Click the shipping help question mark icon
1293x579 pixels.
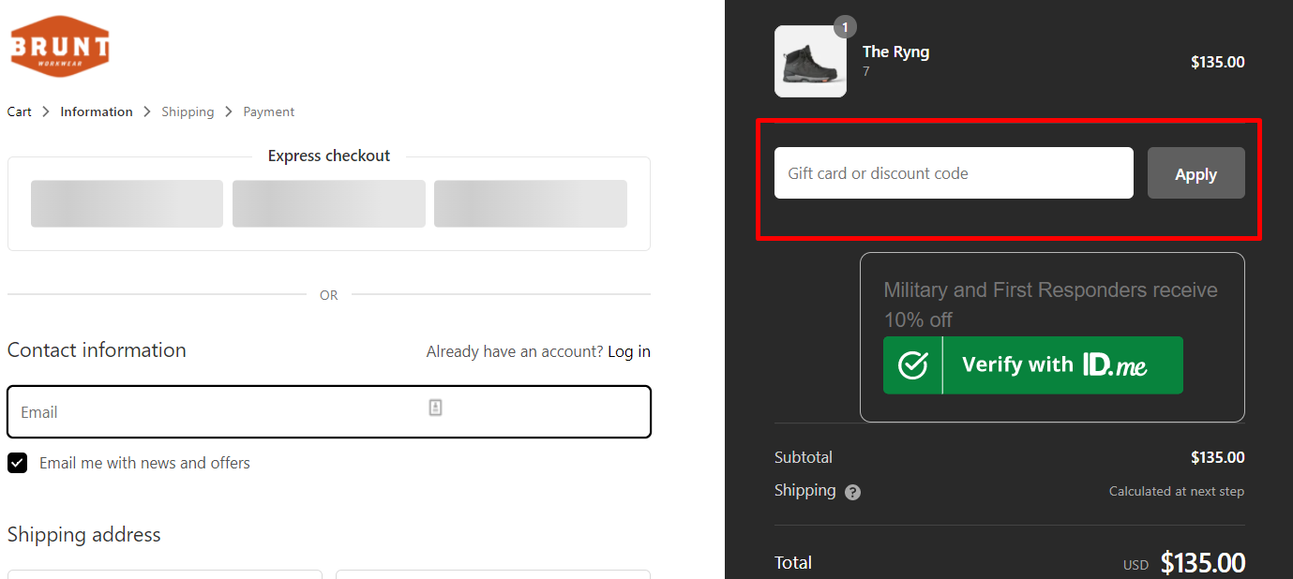click(852, 492)
